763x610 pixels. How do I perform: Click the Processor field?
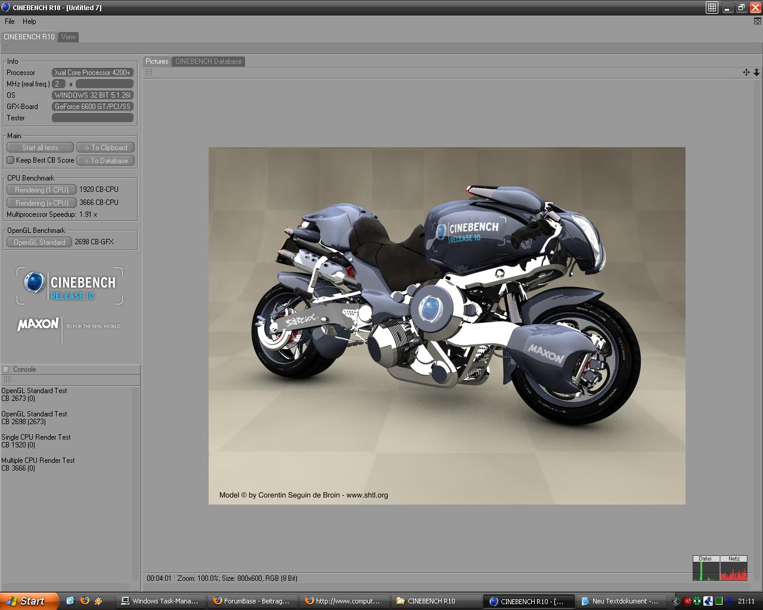92,73
